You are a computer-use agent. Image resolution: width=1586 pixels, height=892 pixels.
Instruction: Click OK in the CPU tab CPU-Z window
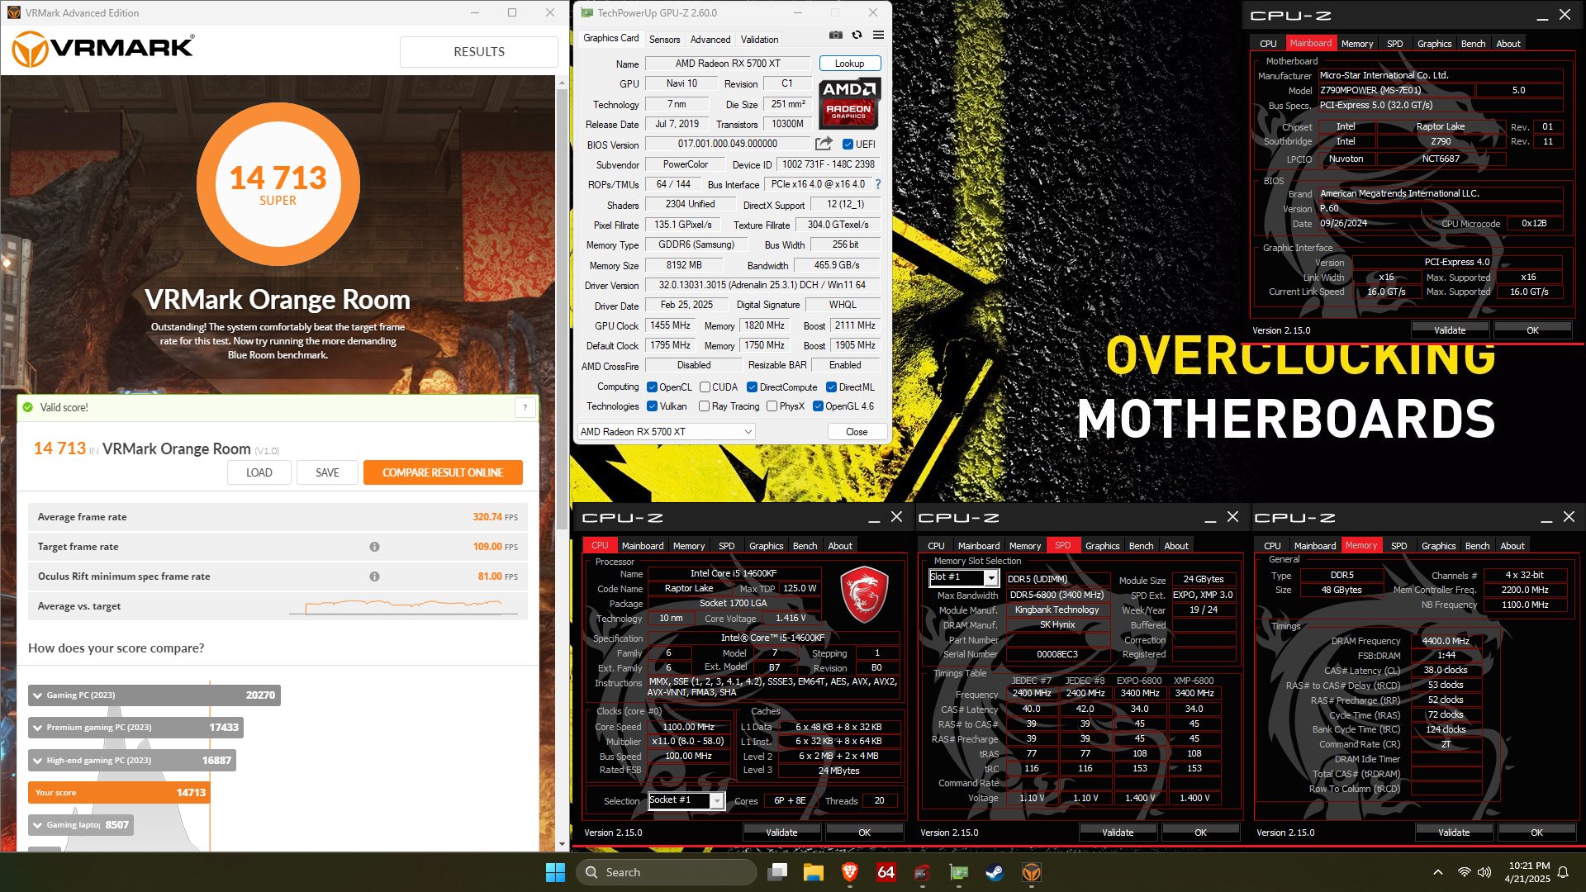coord(864,833)
